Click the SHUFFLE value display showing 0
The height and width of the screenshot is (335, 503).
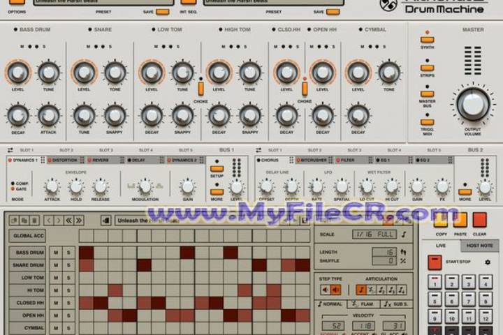(384, 261)
